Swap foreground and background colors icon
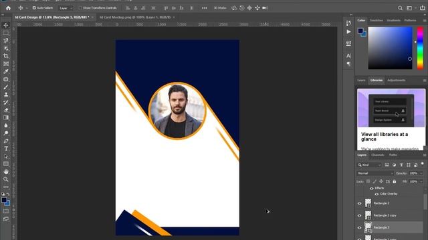 tap(8, 194)
